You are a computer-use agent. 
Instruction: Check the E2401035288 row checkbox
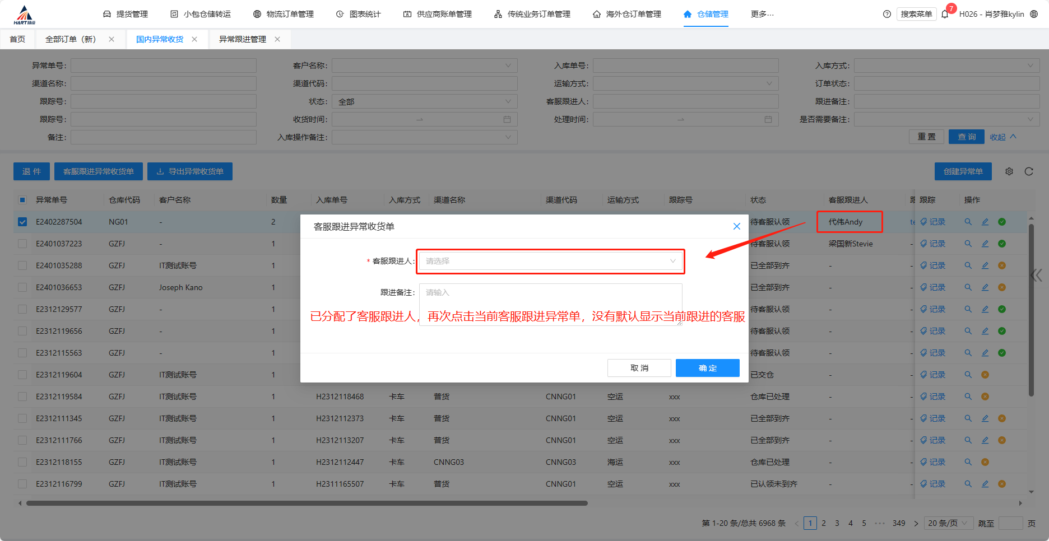tap(22, 265)
